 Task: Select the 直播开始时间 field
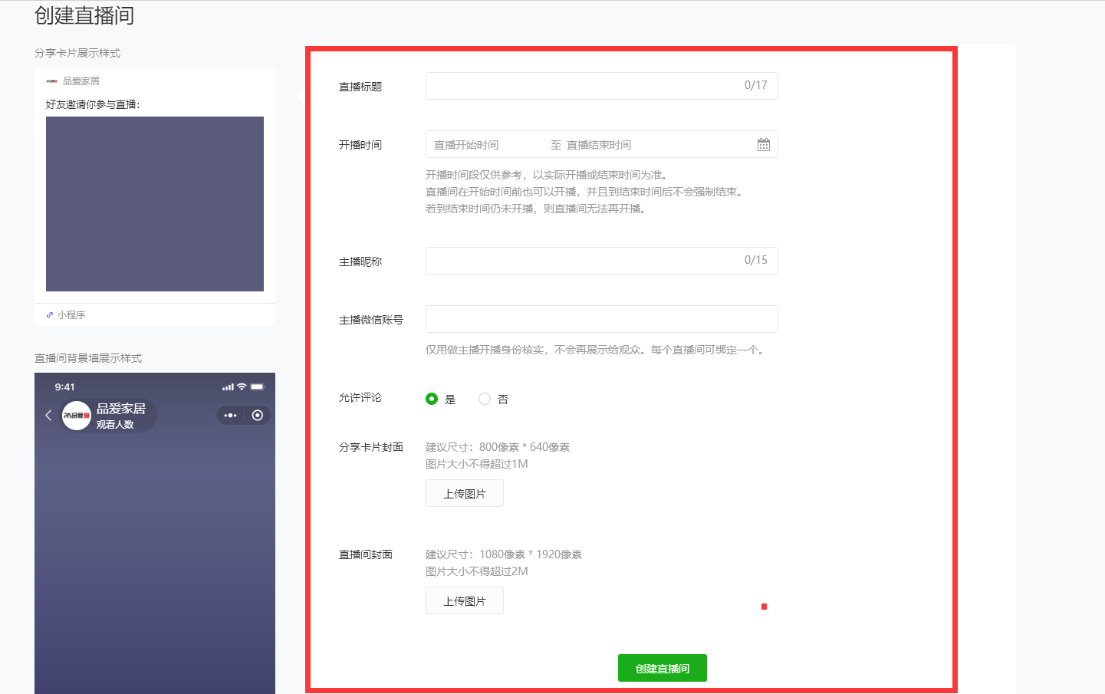pyautogui.click(x=466, y=145)
